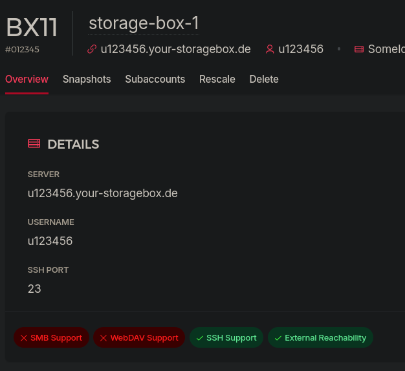405x371 pixels.
Task: Click the SSH port value 23
Action: pyautogui.click(x=34, y=289)
